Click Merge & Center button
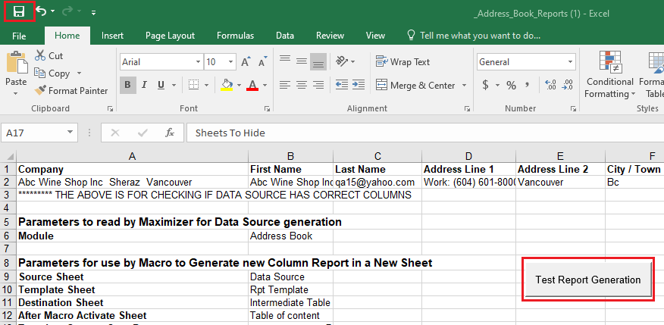Viewport: 664px width, 325px height. (x=415, y=85)
